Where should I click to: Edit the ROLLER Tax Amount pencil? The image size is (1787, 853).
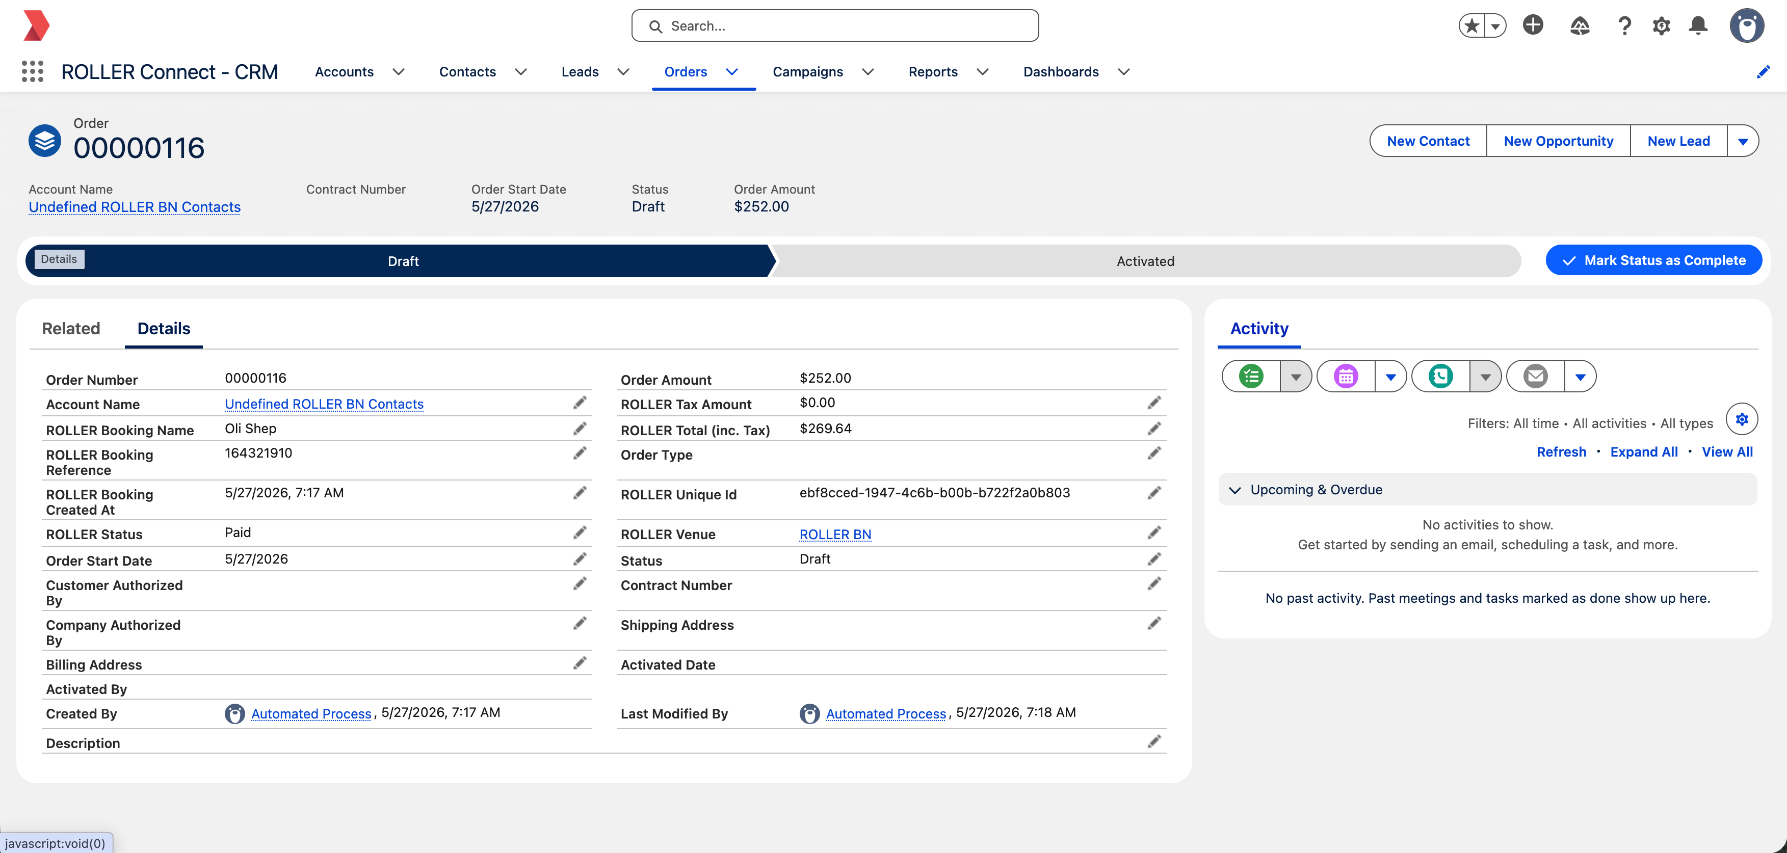click(1154, 403)
